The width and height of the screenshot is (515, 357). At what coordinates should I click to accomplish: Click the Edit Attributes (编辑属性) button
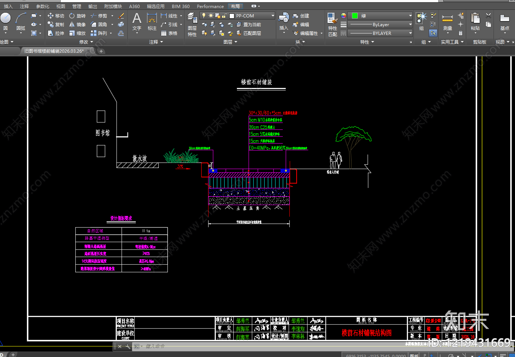306,33
